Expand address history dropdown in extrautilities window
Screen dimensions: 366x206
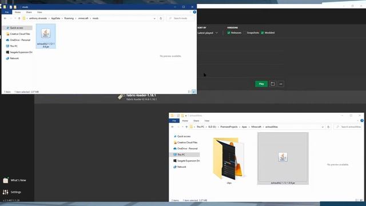[323, 127]
